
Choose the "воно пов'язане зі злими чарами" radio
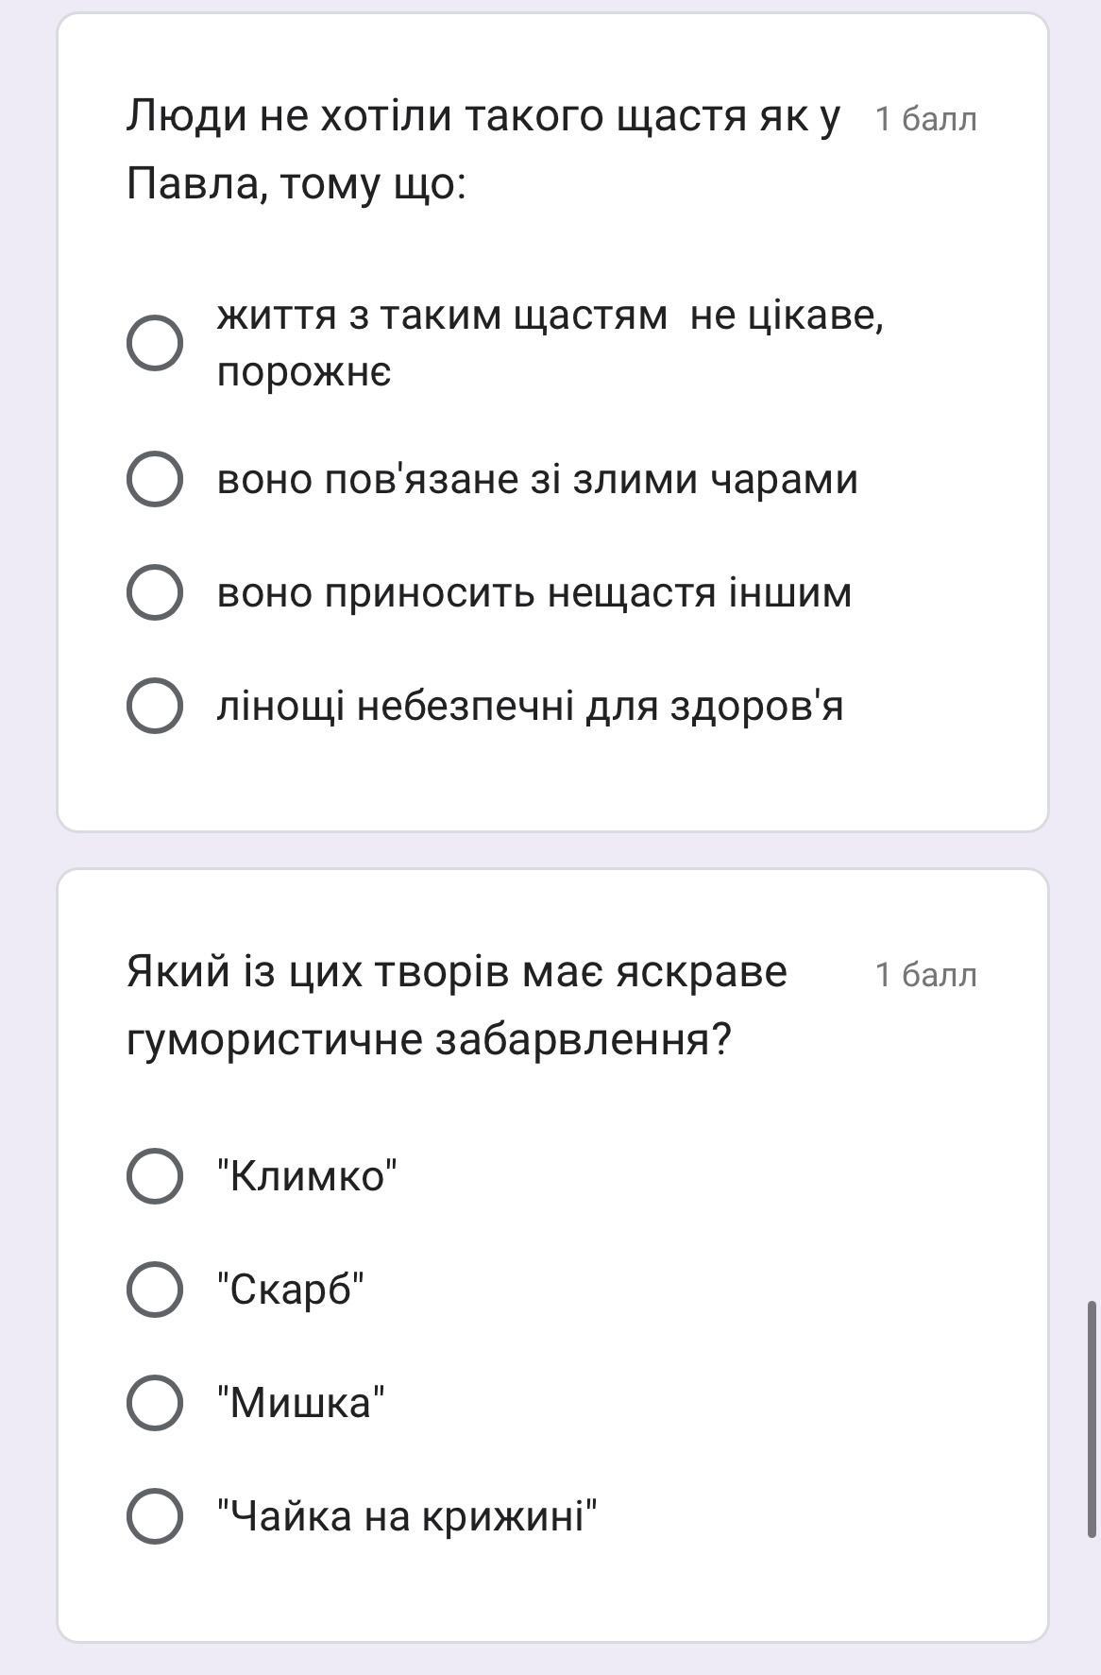(155, 479)
